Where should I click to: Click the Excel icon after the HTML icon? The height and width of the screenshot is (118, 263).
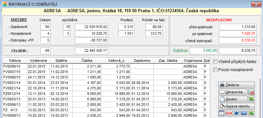click(x=251, y=113)
